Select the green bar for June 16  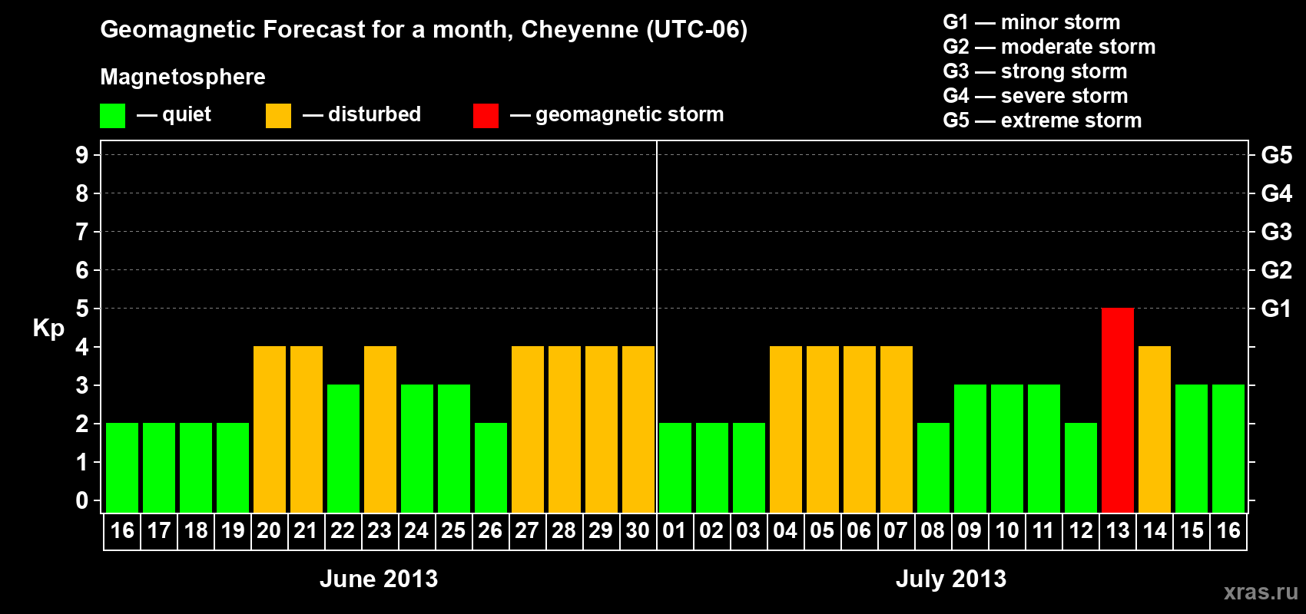coord(122,467)
